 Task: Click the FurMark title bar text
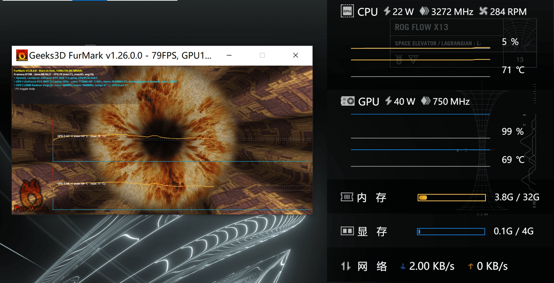(x=120, y=55)
